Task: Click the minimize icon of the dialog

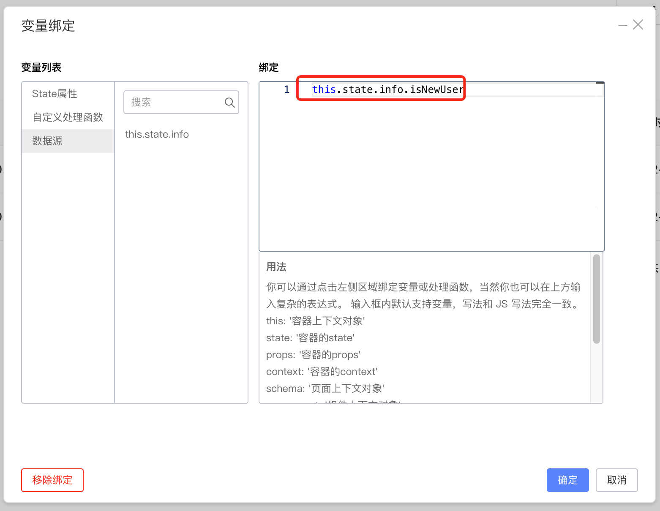Action: coord(623,25)
